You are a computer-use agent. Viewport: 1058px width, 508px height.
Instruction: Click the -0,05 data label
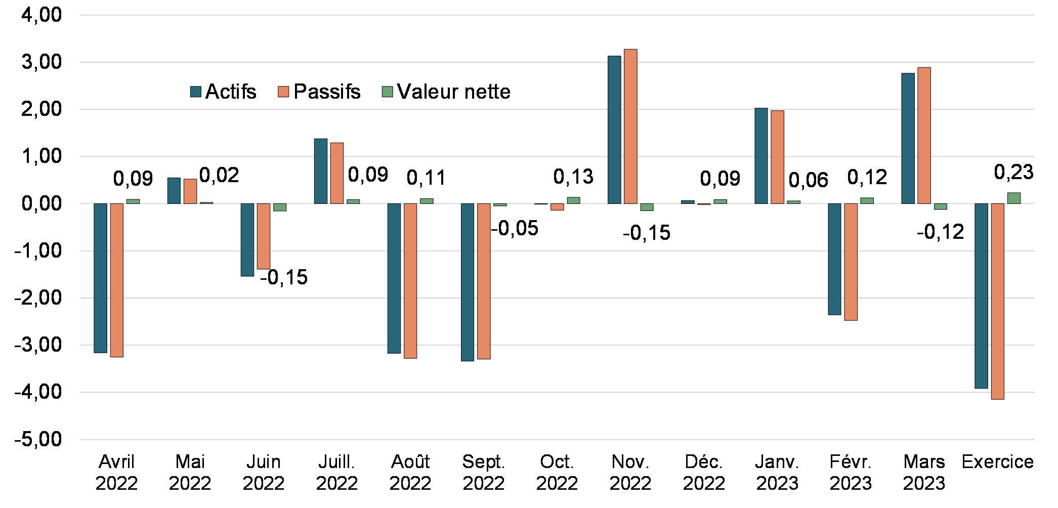coord(515,229)
